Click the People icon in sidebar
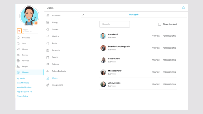 [18, 66]
